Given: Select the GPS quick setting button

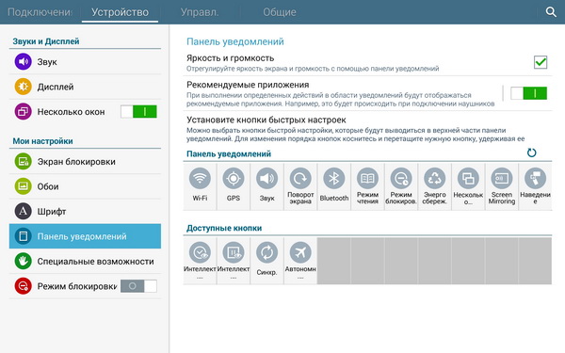Looking at the screenshot, I should click(234, 186).
